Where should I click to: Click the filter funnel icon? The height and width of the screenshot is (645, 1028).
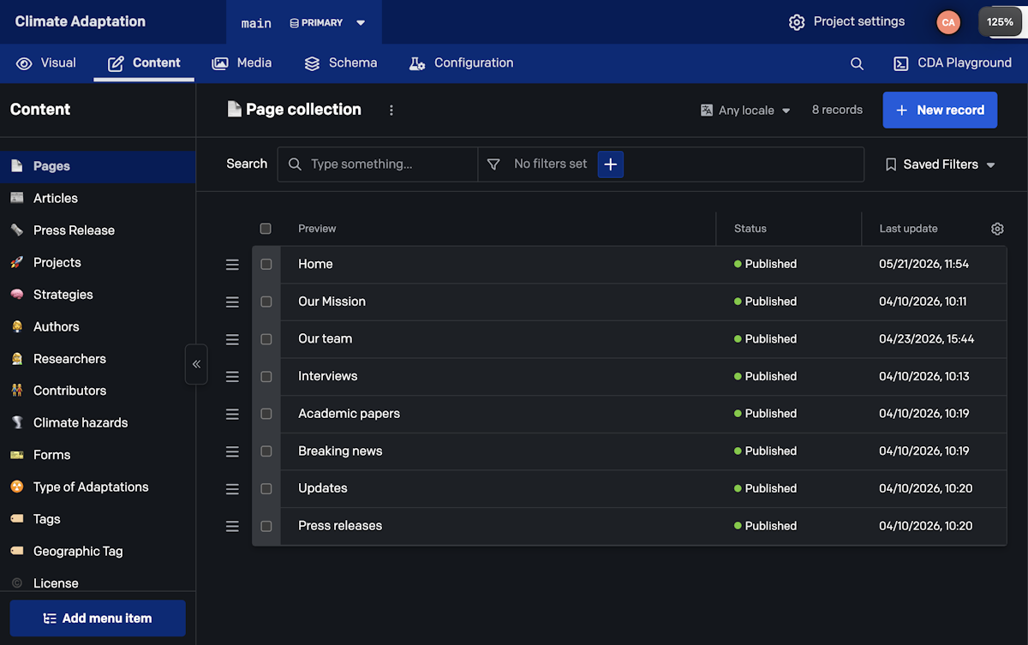(493, 164)
